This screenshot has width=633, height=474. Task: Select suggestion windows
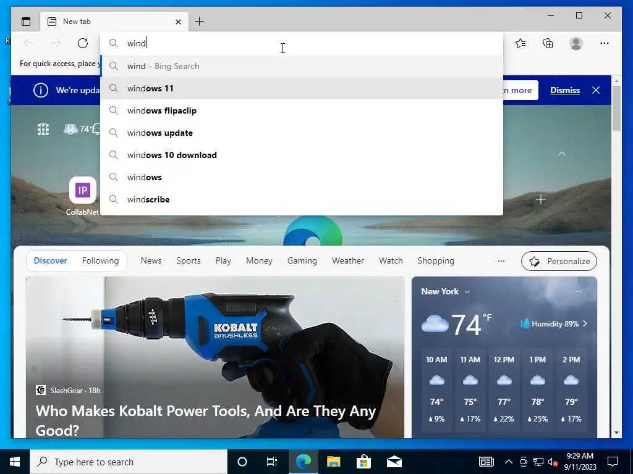tap(302, 177)
